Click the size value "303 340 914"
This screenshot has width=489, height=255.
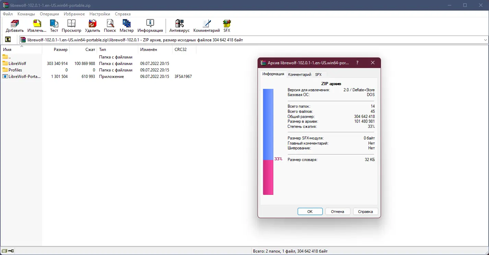pos(57,64)
